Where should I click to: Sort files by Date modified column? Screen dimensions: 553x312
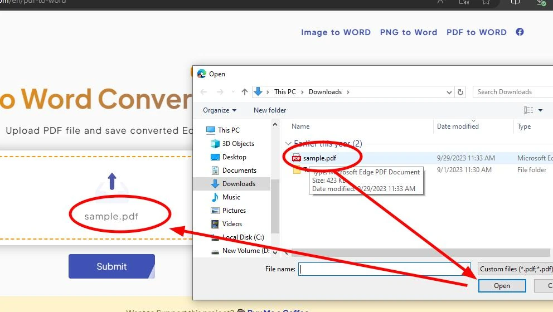coord(458,126)
